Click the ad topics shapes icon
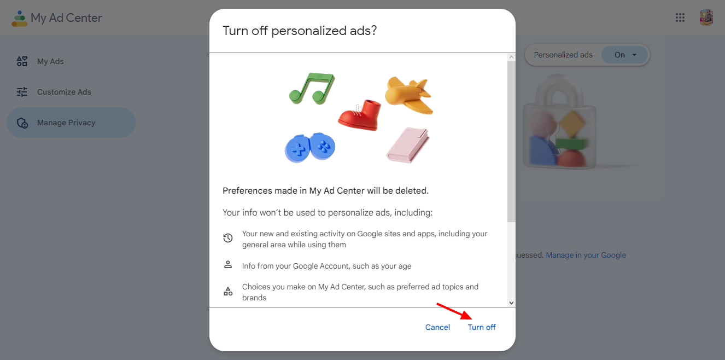 coord(228,291)
